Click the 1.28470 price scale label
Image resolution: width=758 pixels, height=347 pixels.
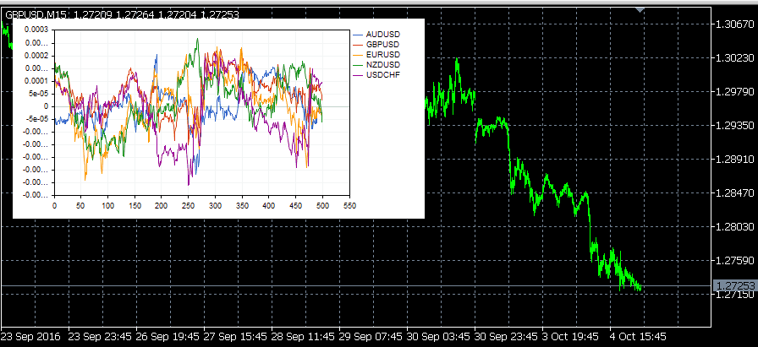click(734, 193)
